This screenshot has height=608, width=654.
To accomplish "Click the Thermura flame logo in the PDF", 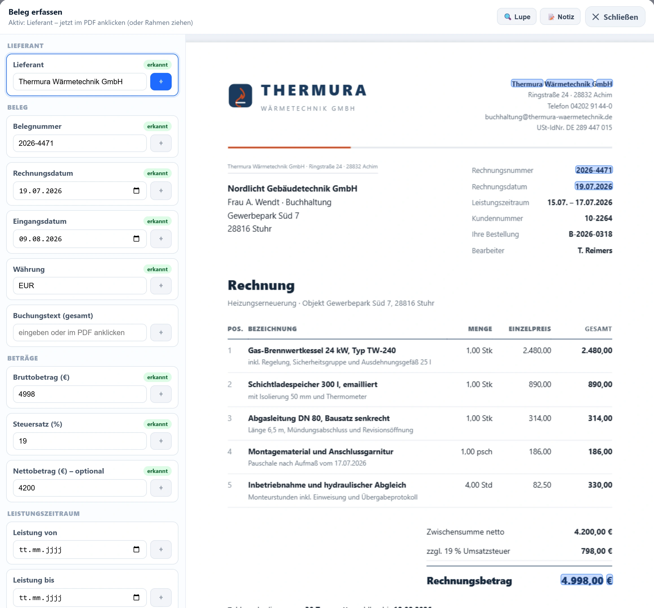I will 240,95.
